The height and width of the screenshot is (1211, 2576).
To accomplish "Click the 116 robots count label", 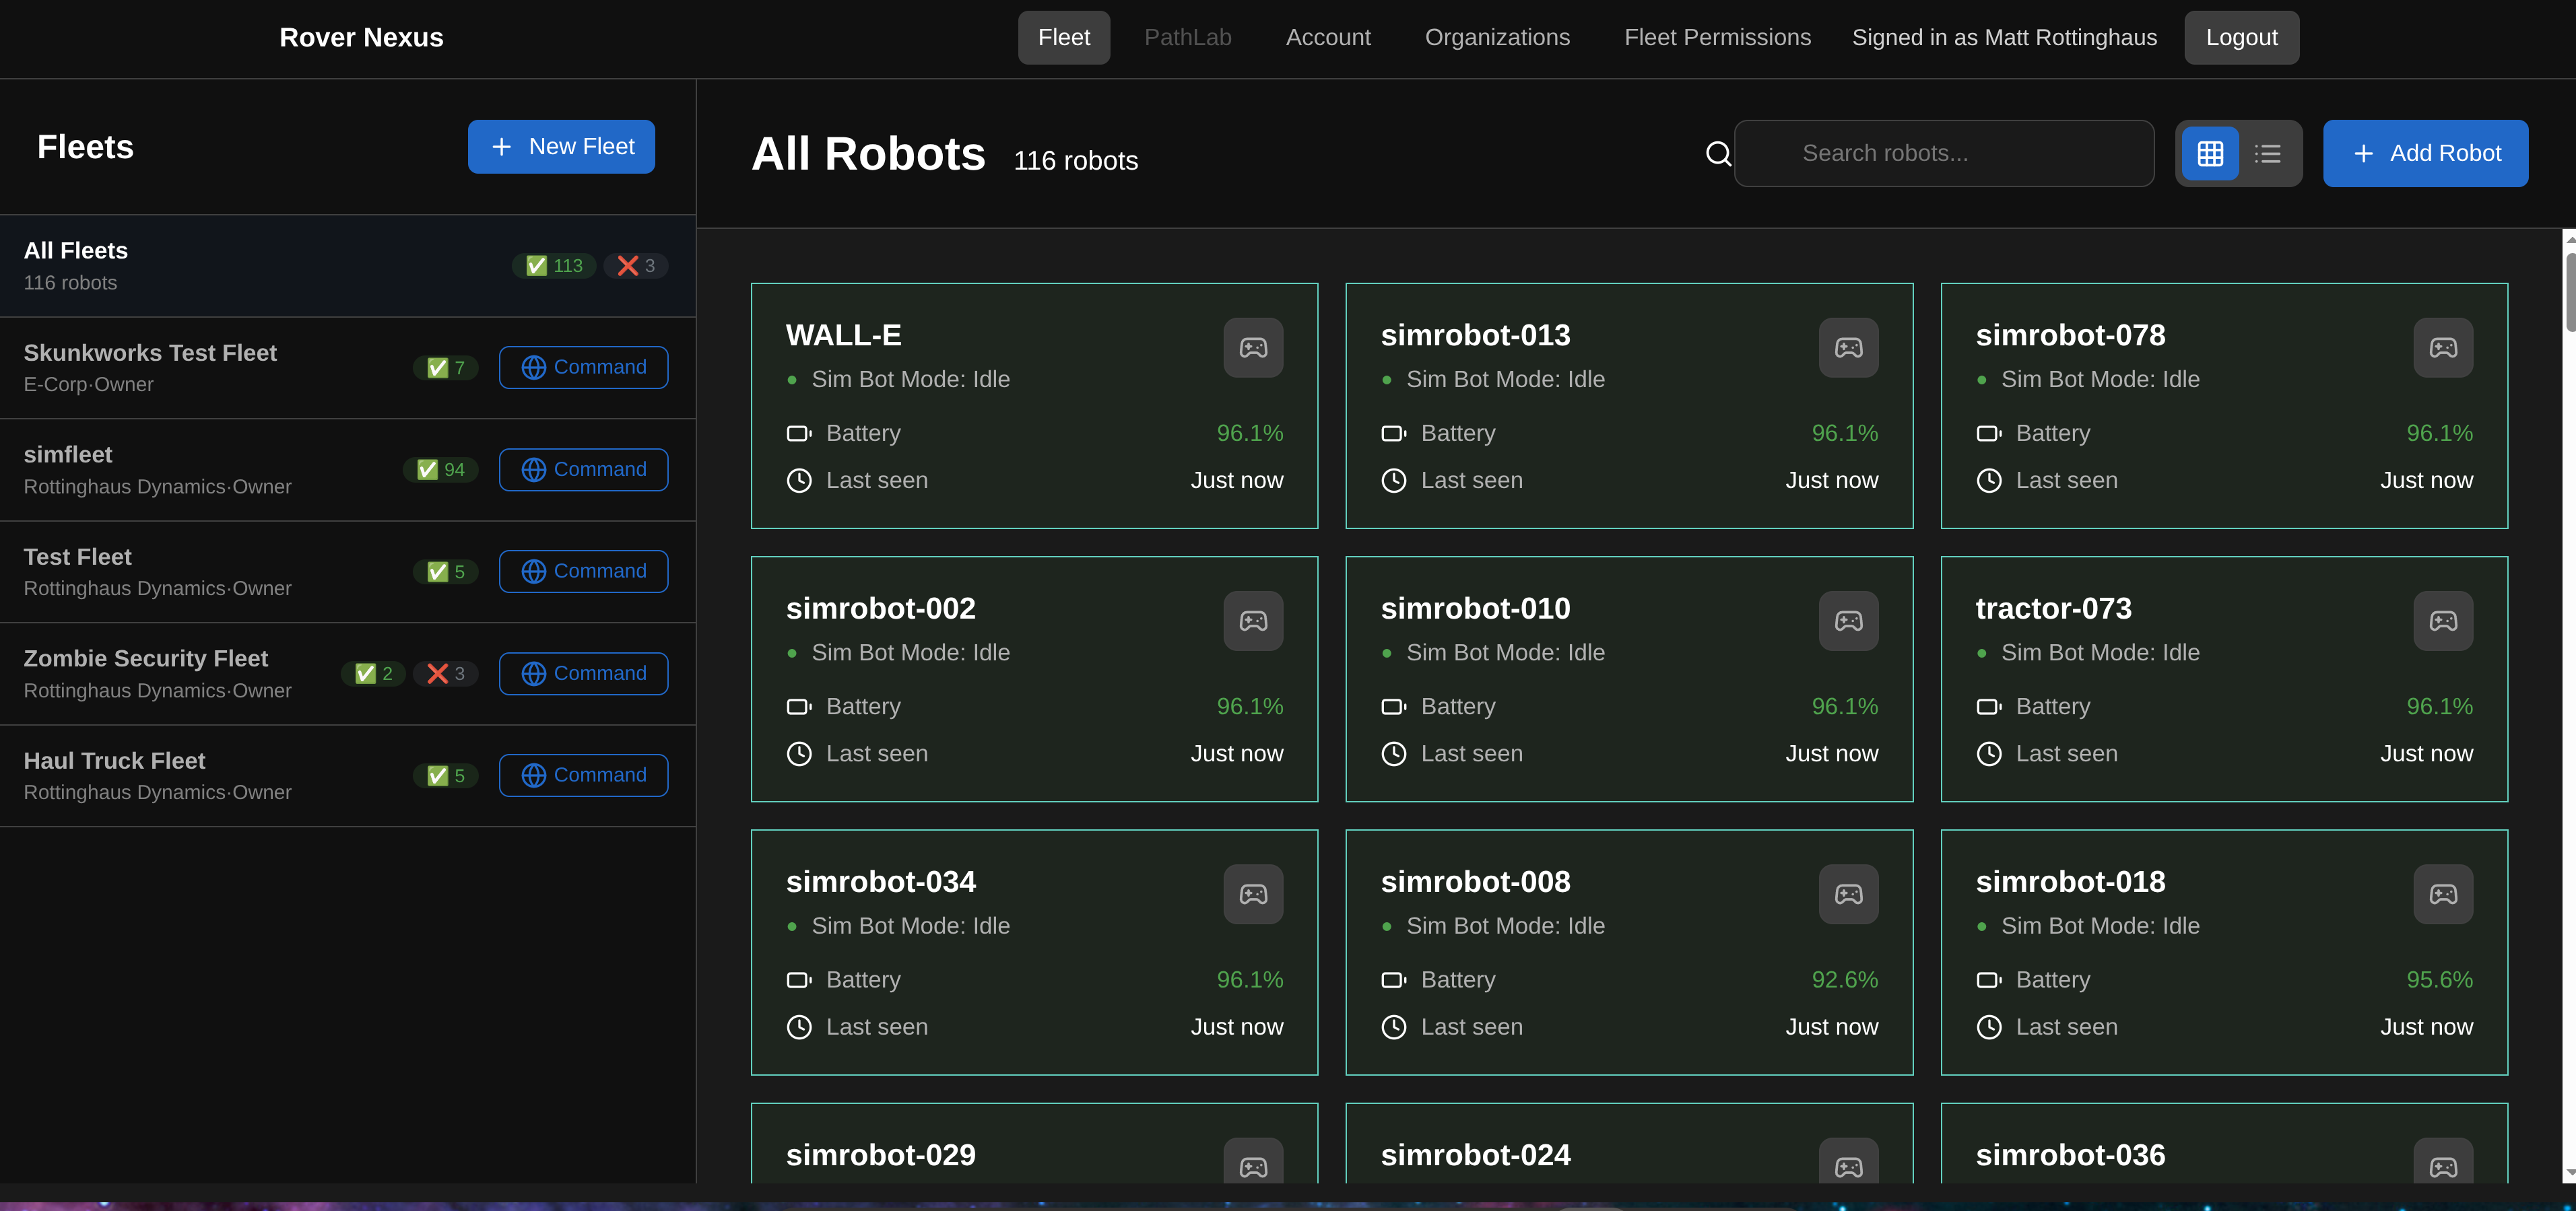I will tap(1076, 161).
